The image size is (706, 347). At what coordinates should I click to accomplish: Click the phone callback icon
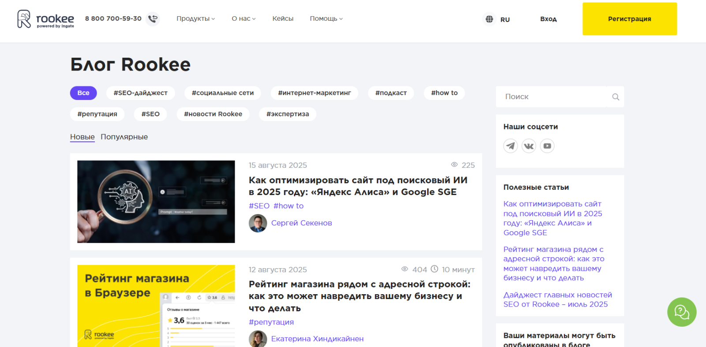[x=153, y=19]
